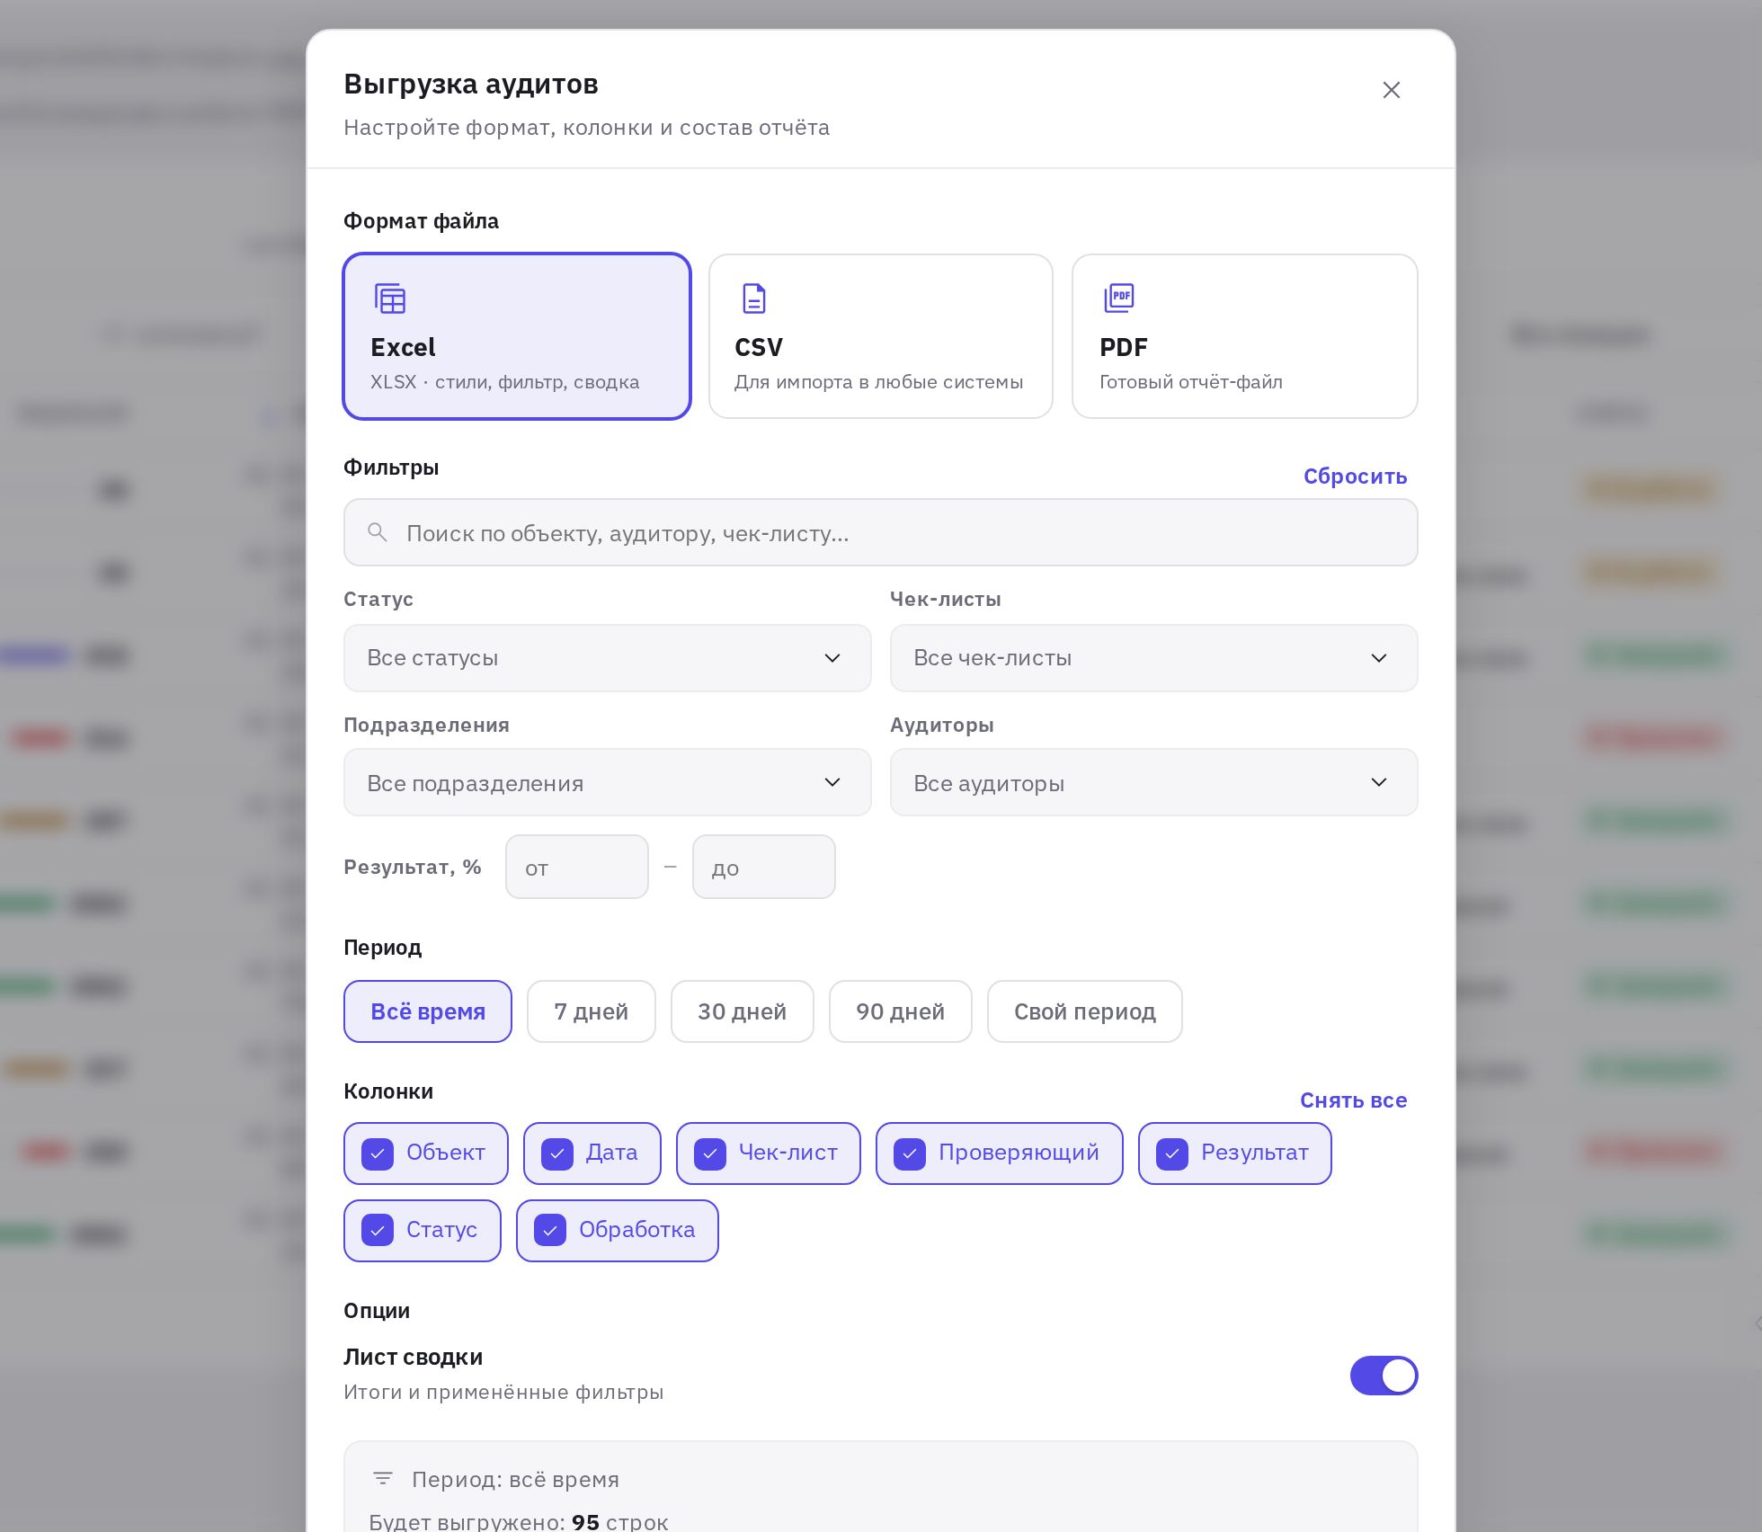Click the 'Снять все' columns link
The image size is (1762, 1532).
coord(1354,1100)
